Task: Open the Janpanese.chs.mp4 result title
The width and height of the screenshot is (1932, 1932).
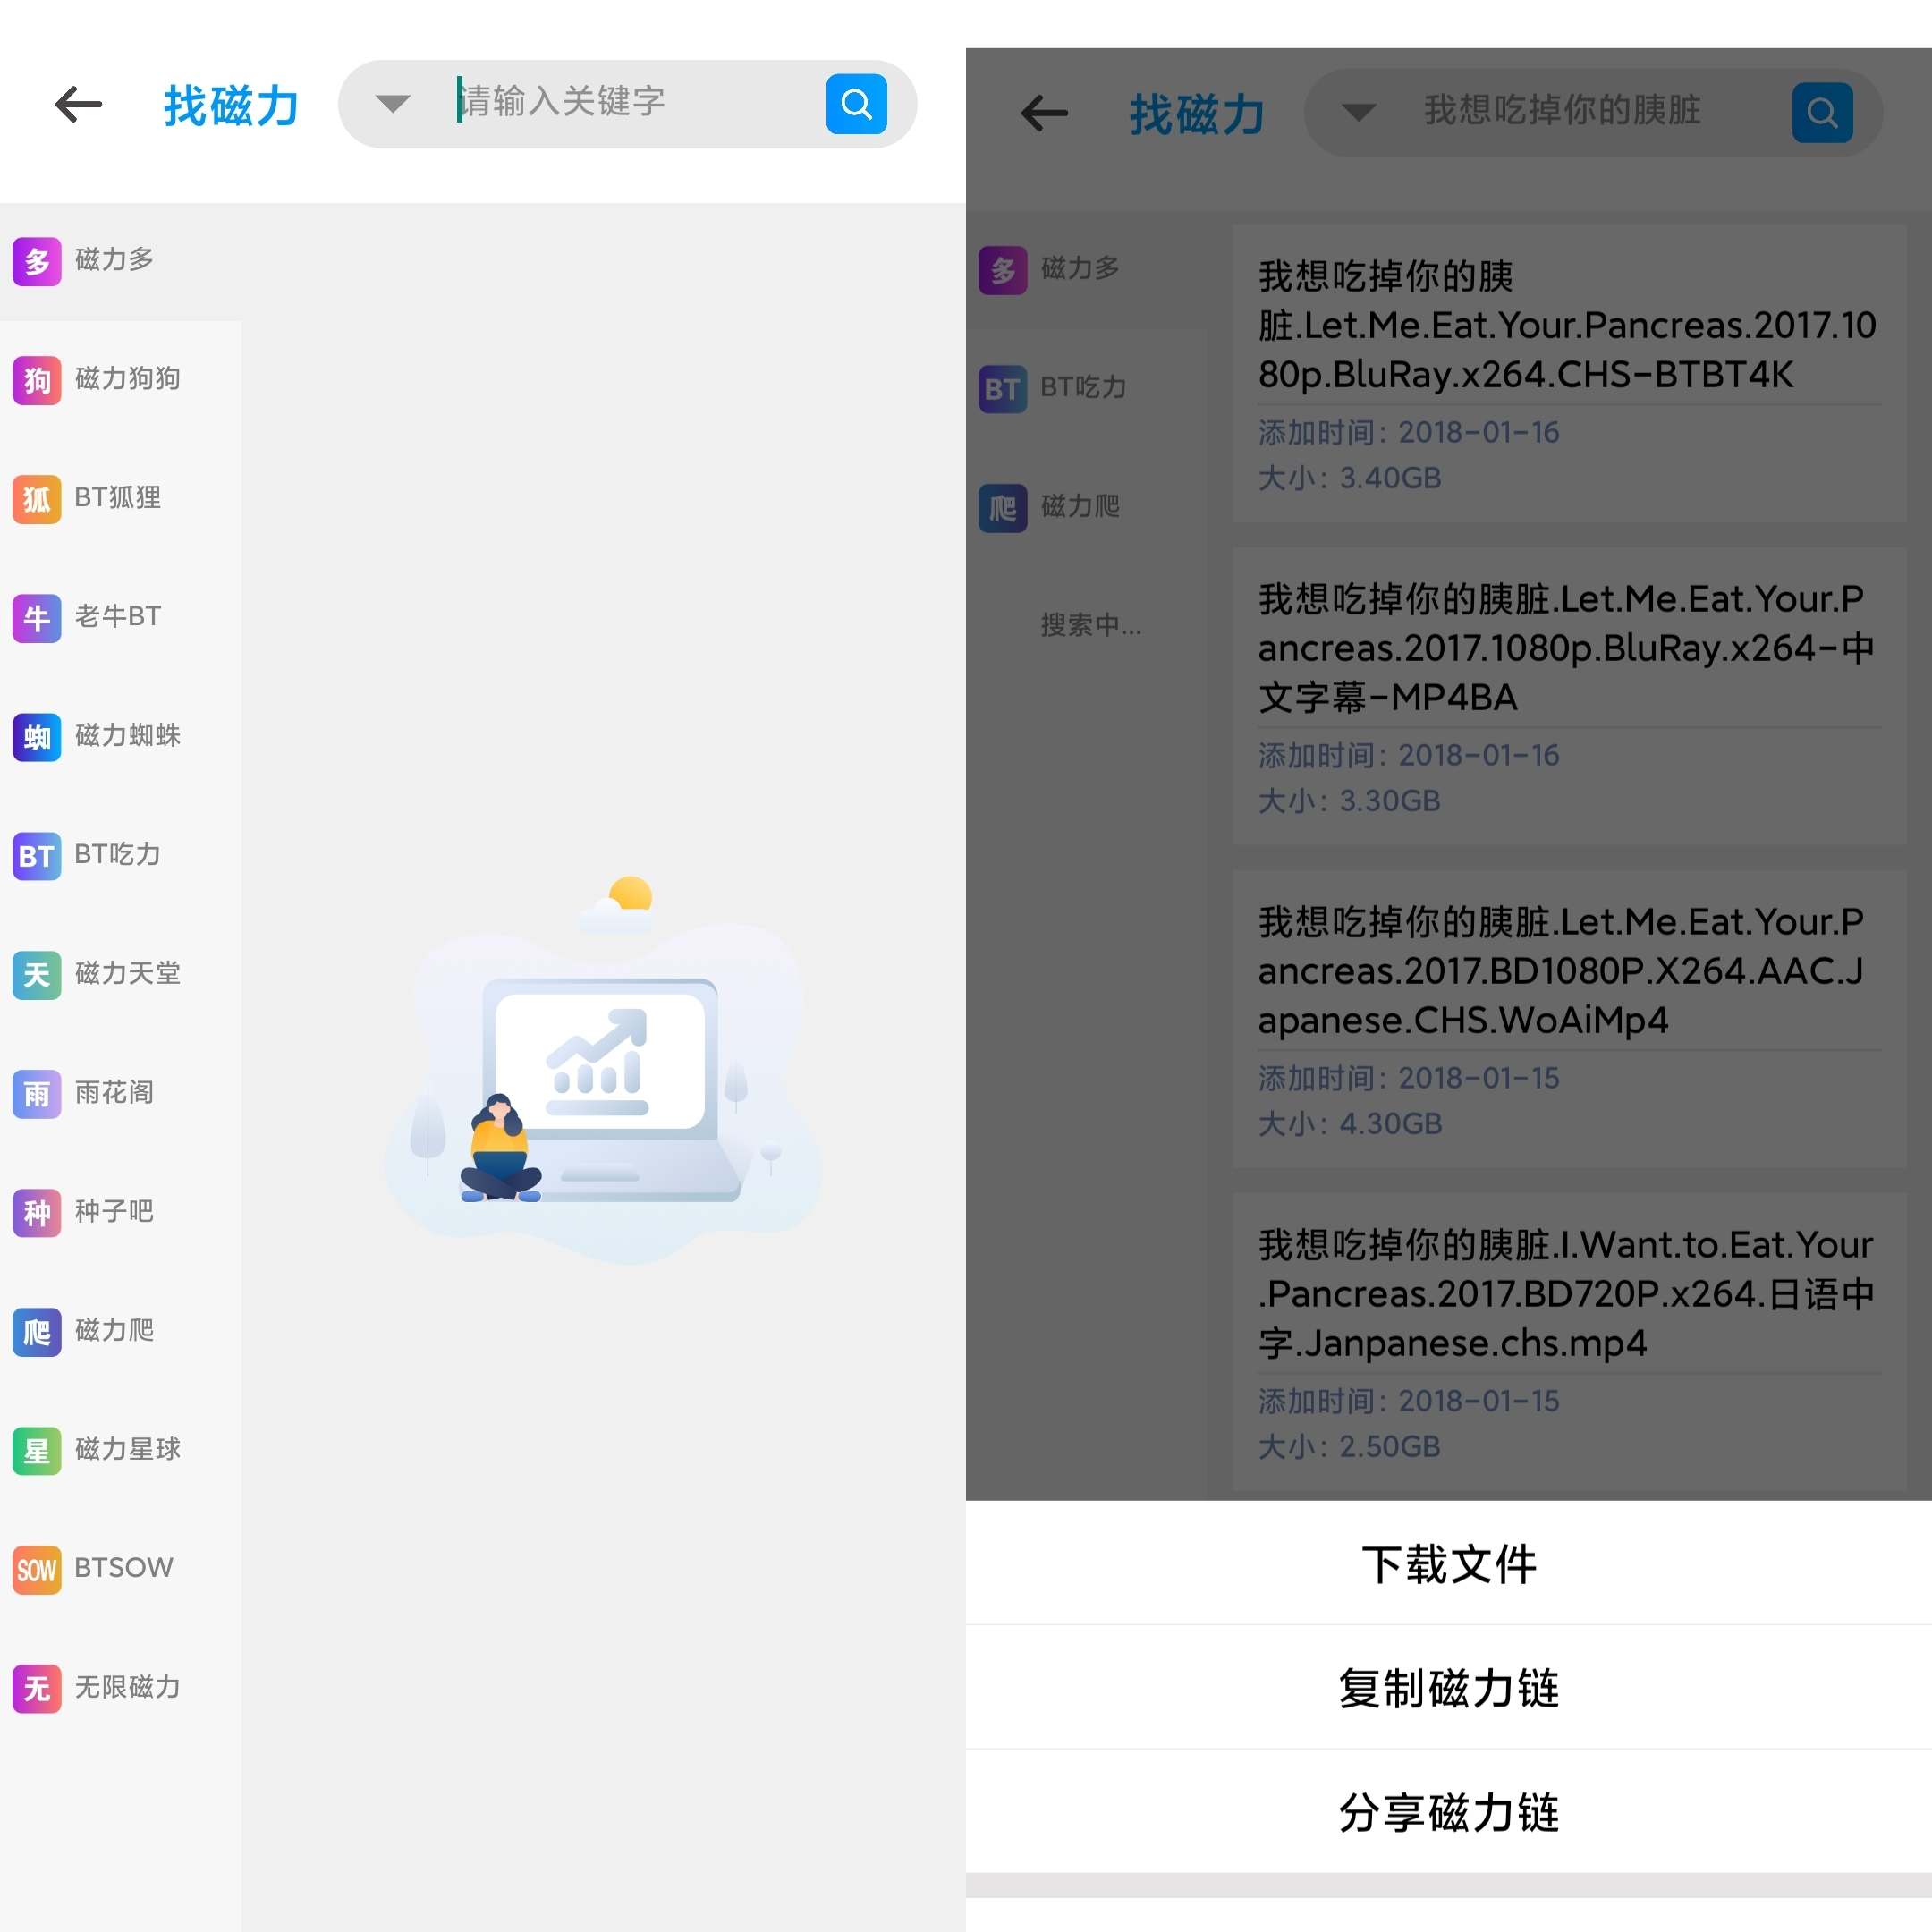Action: [x=1567, y=1294]
